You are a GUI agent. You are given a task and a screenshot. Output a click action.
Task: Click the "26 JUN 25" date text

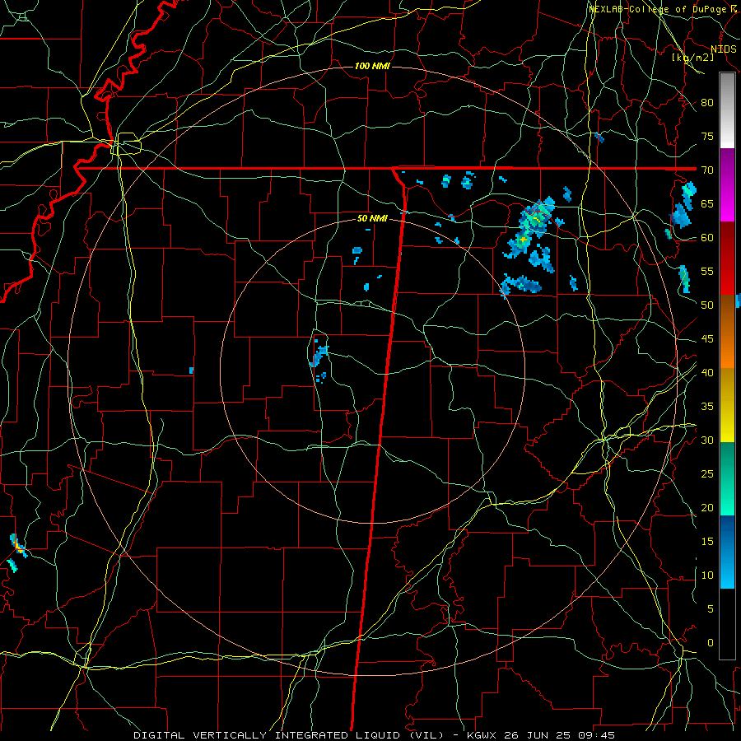[538, 735]
